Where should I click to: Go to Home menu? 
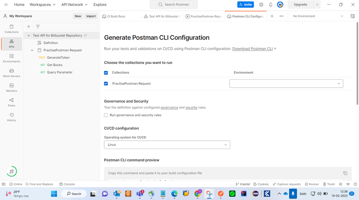(x=19, y=5)
